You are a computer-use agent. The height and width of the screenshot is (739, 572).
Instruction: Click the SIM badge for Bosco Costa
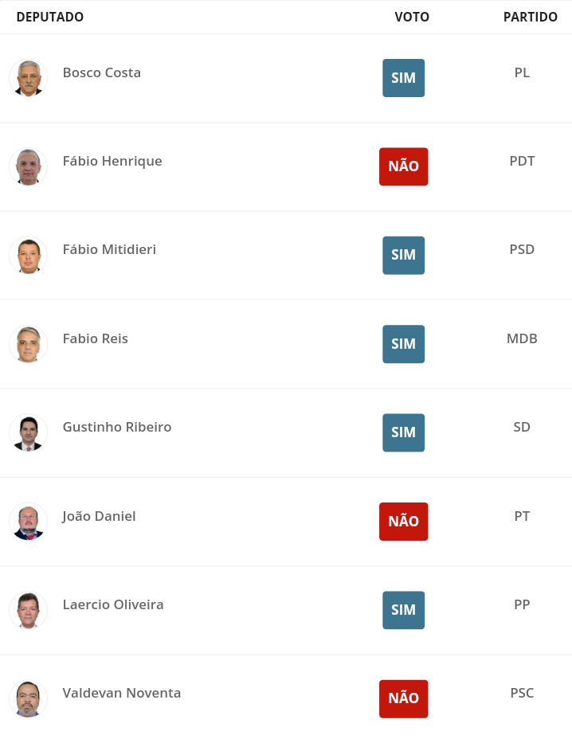click(404, 78)
